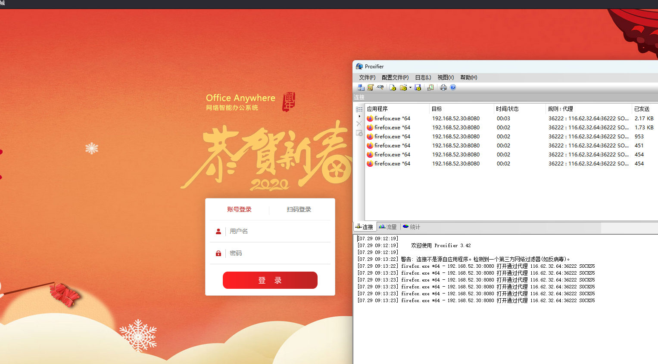This screenshot has height=364, width=658.
Task: Click the save profile floppy icon
Action: click(x=418, y=87)
